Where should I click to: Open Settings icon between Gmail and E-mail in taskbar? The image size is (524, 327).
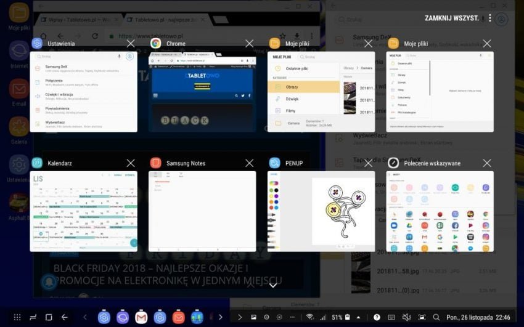click(x=160, y=317)
